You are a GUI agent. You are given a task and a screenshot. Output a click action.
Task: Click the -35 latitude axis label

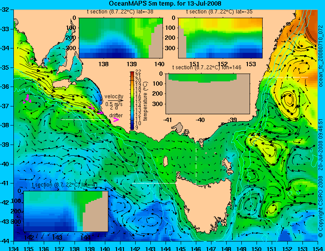click(x=4, y=68)
